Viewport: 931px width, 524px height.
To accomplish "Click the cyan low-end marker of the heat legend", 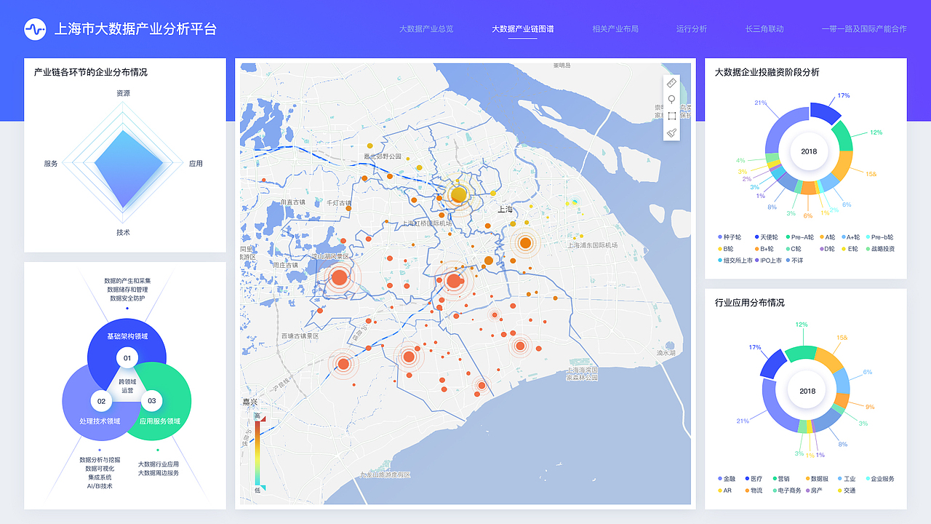I will click(x=263, y=487).
